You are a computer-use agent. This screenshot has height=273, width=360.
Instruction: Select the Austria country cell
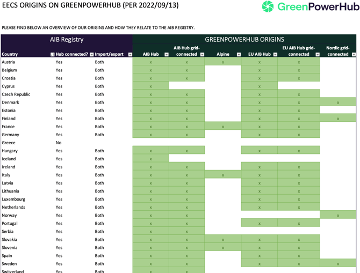9,62
